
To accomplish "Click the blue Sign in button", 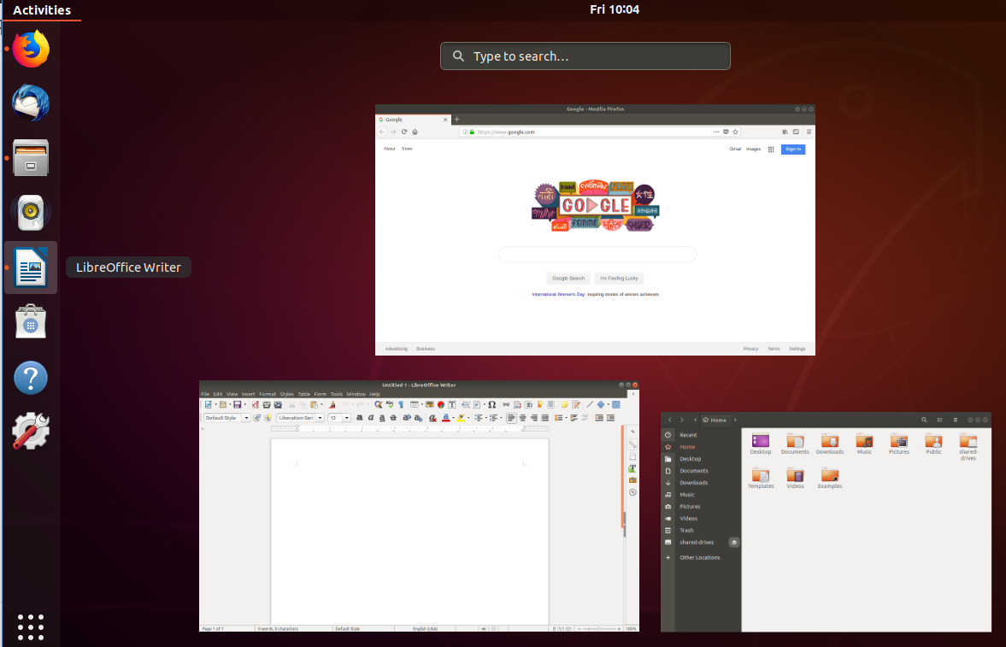I will pos(792,150).
